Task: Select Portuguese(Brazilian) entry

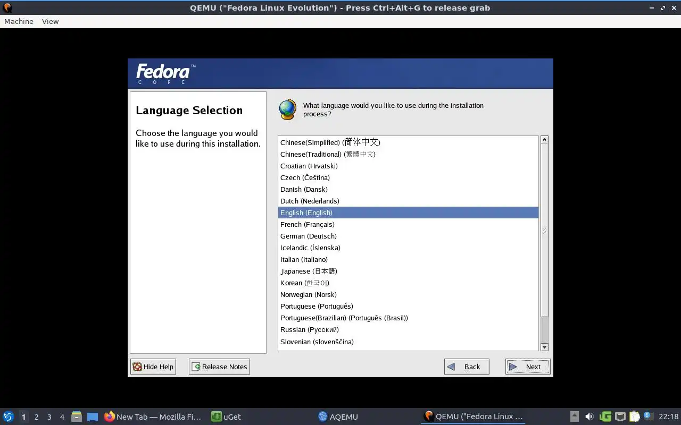Action: (408, 318)
